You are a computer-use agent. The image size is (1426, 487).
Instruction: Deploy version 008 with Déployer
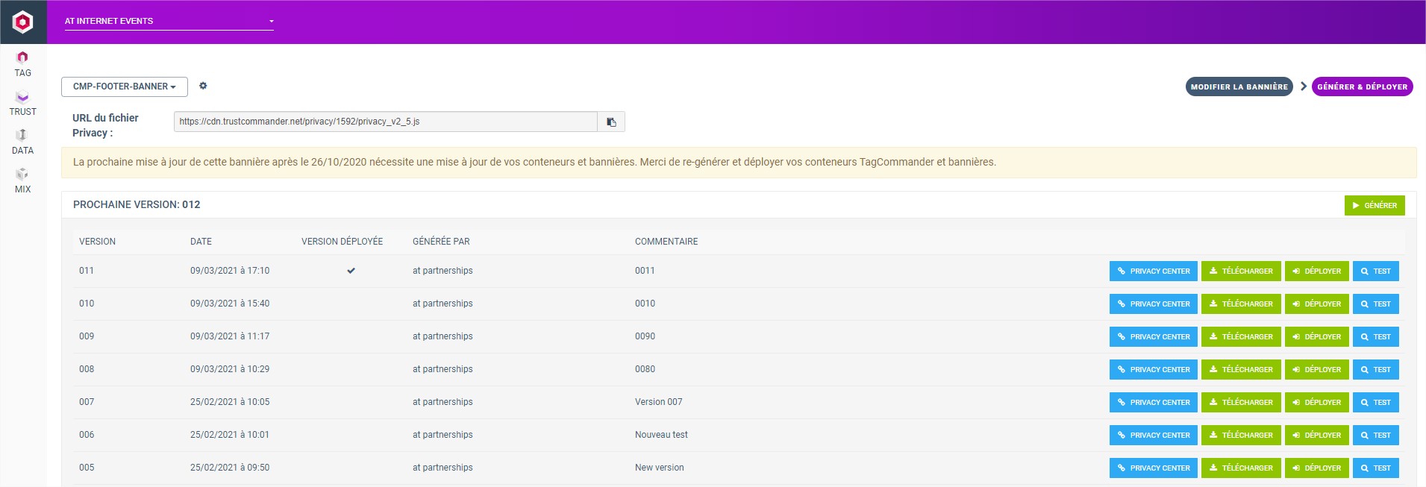click(1316, 369)
